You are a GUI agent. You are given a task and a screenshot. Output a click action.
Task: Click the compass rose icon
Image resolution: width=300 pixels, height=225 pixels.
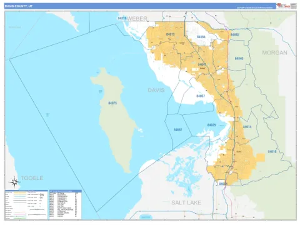(x=14, y=181)
